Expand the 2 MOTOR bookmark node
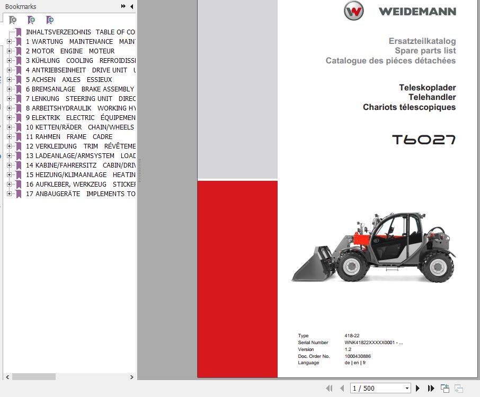 pos(9,51)
